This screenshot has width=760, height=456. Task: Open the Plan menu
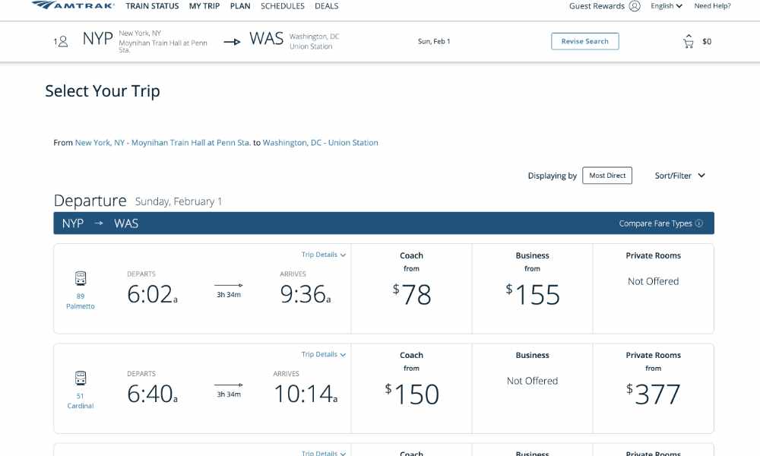[x=240, y=6]
